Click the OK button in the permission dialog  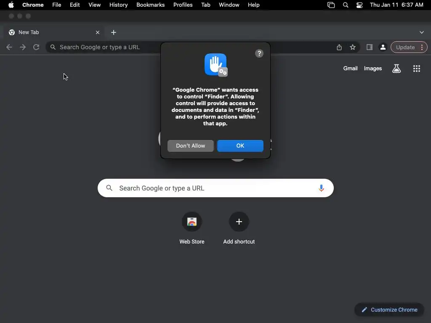coord(240,146)
